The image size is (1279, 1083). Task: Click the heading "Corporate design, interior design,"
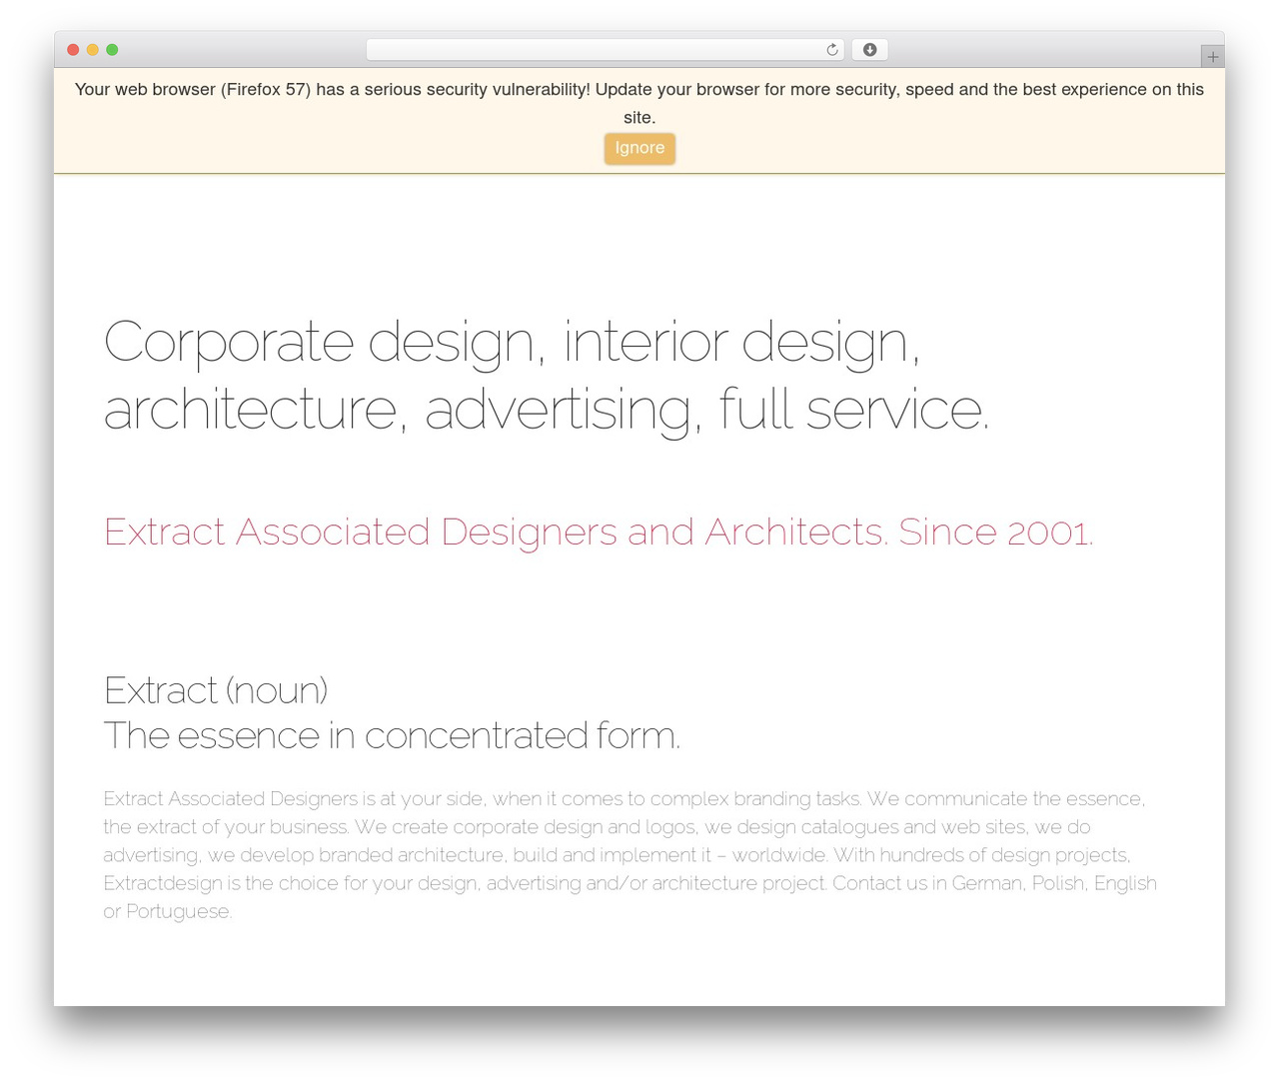(x=512, y=343)
